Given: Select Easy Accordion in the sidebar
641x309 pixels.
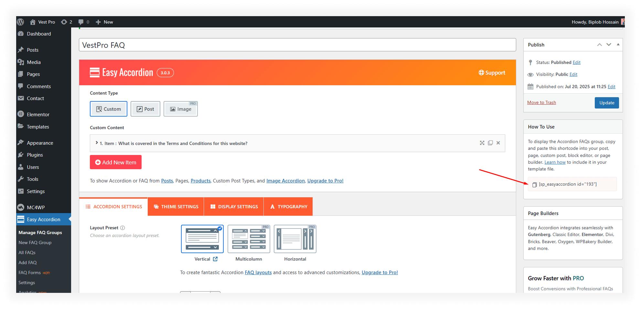Looking at the screenshot, I should pos(44,219).
